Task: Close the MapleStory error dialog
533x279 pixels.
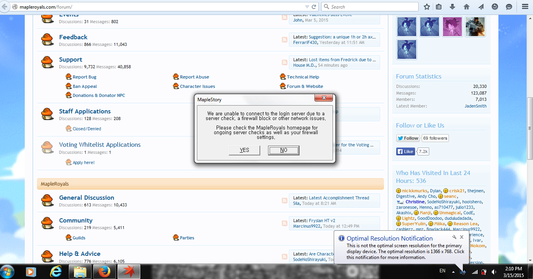Action: [x=324, y=98]
